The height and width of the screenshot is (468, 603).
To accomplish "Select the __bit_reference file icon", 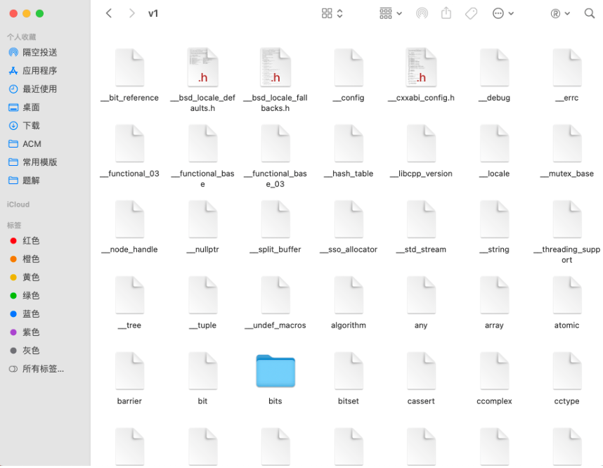I will tap(129, 67).
